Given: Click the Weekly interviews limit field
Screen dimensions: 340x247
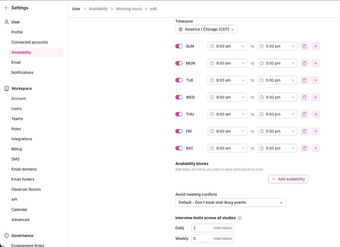Looking at the screenshot, I should 212,239.
